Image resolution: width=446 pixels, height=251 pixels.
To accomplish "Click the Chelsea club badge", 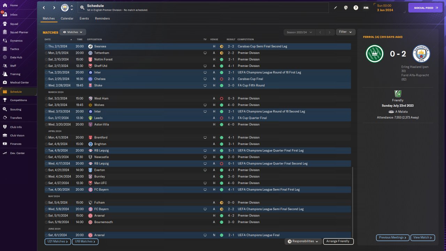I will pos(90,79).
